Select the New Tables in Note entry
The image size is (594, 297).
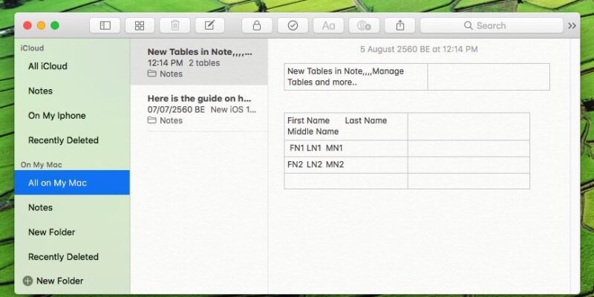coord(199,62)
